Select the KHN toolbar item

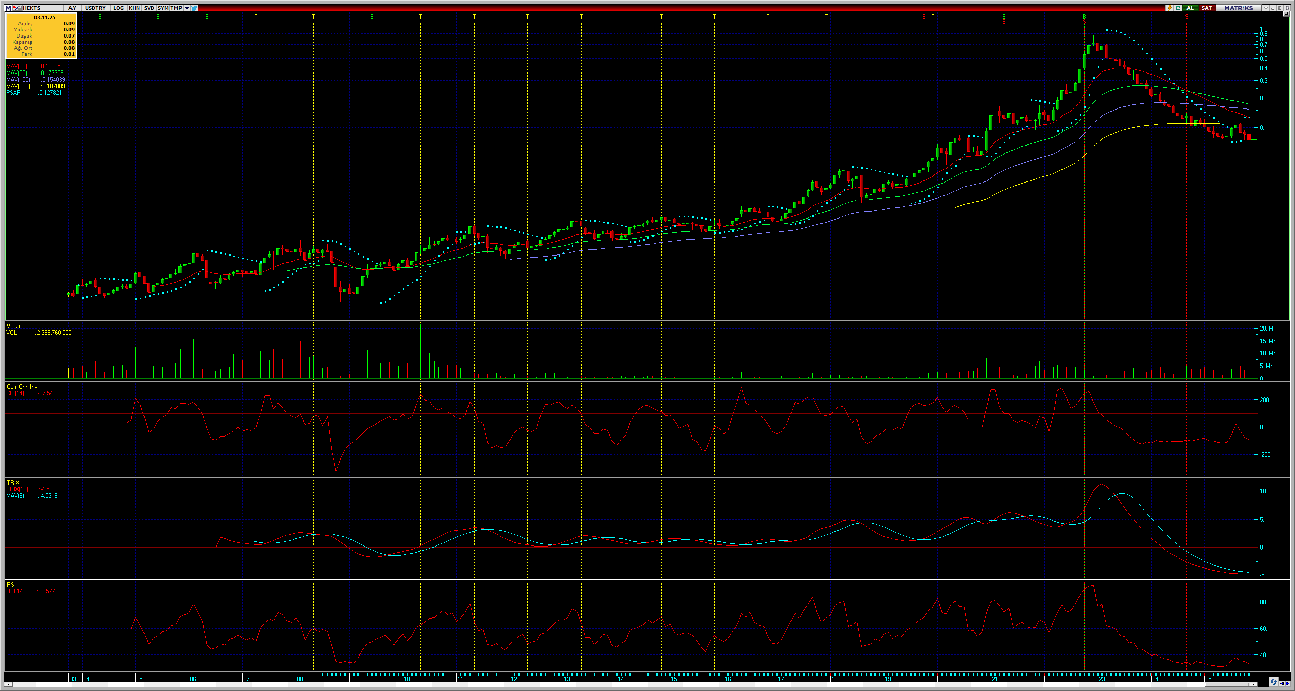coord(134,8)
